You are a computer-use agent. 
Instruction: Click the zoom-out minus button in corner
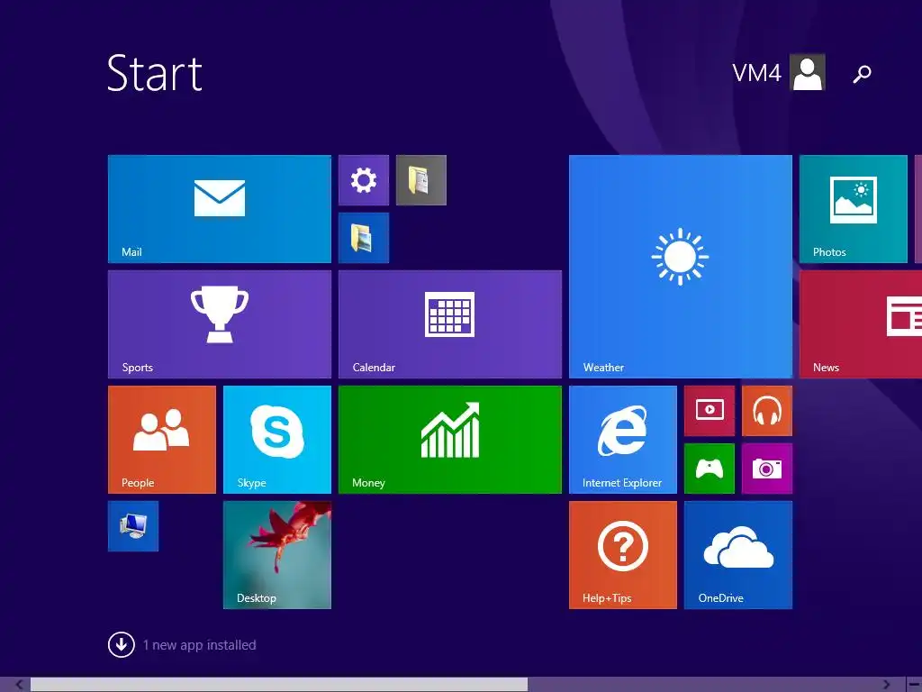(x=913, y=685)
